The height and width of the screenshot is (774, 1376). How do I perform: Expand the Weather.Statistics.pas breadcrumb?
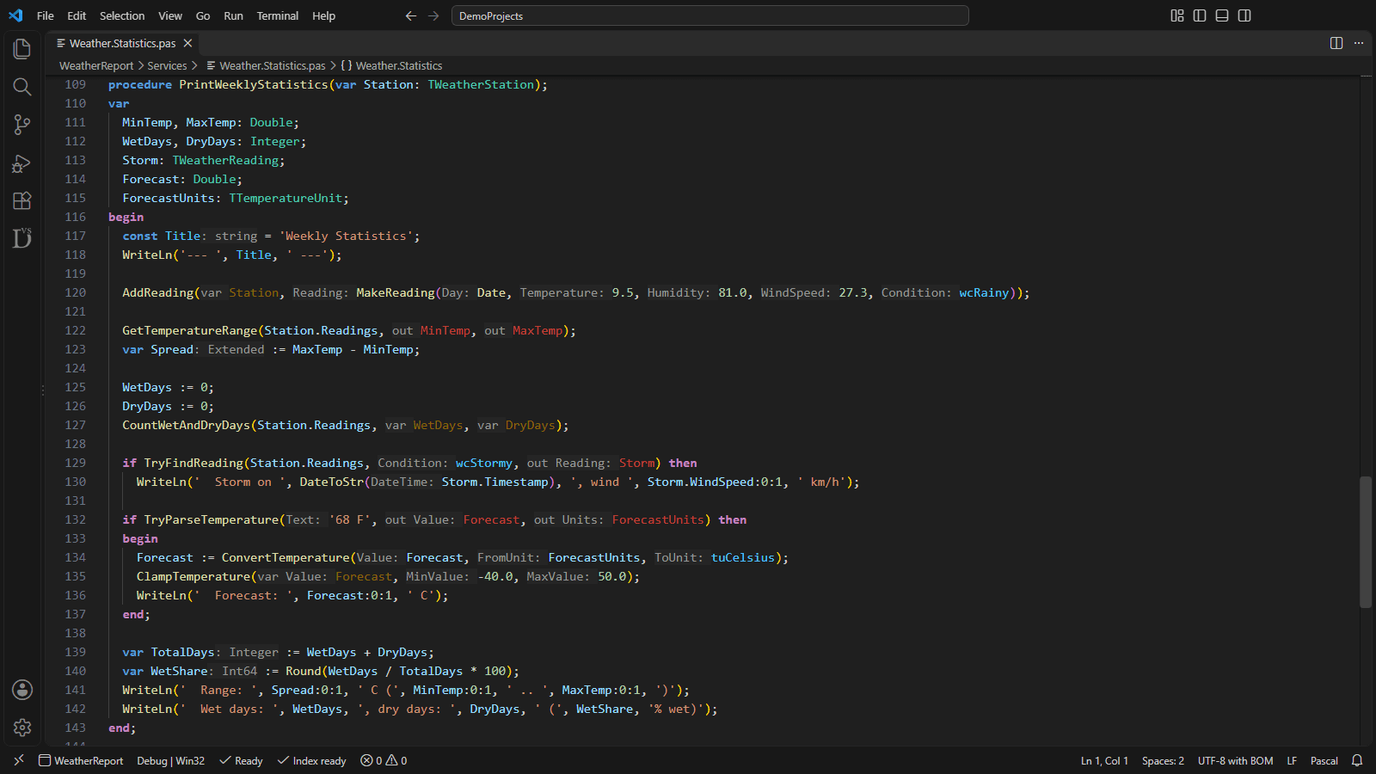tap(266, 65)
